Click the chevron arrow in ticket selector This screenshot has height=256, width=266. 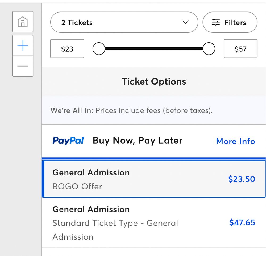pos(185,22)
